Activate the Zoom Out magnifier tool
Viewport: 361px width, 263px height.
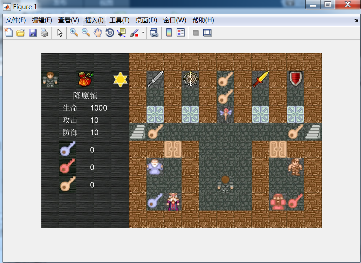tap(86, 33)
